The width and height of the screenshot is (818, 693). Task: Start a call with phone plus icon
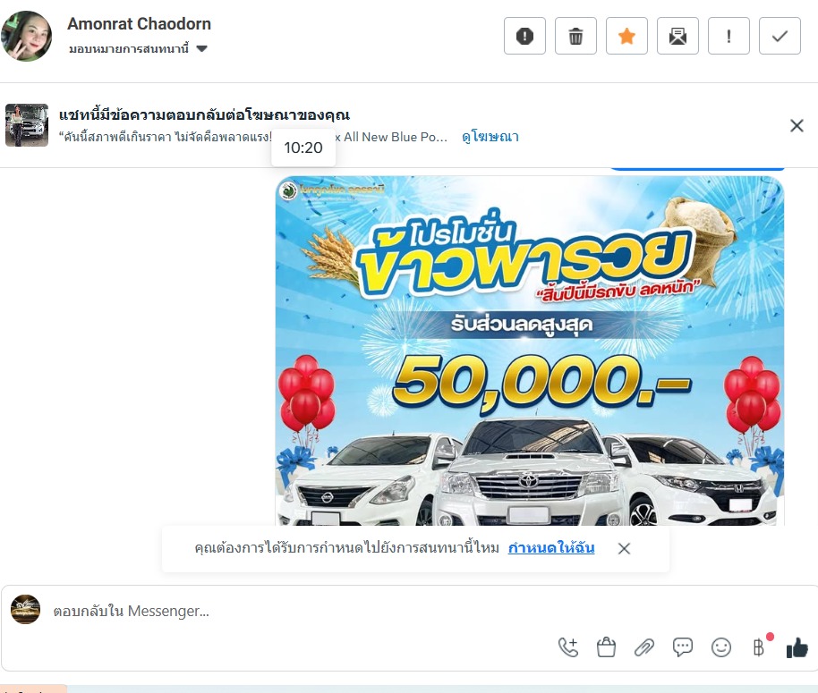pyautogui.click(x=568, y=647)
